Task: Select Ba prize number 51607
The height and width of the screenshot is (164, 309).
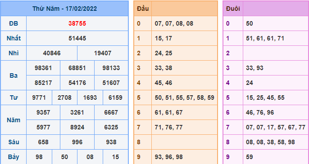Action: point(111,83)
